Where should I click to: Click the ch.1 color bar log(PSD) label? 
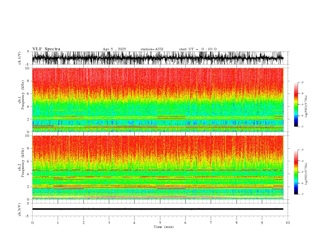[x=306, y=107]
